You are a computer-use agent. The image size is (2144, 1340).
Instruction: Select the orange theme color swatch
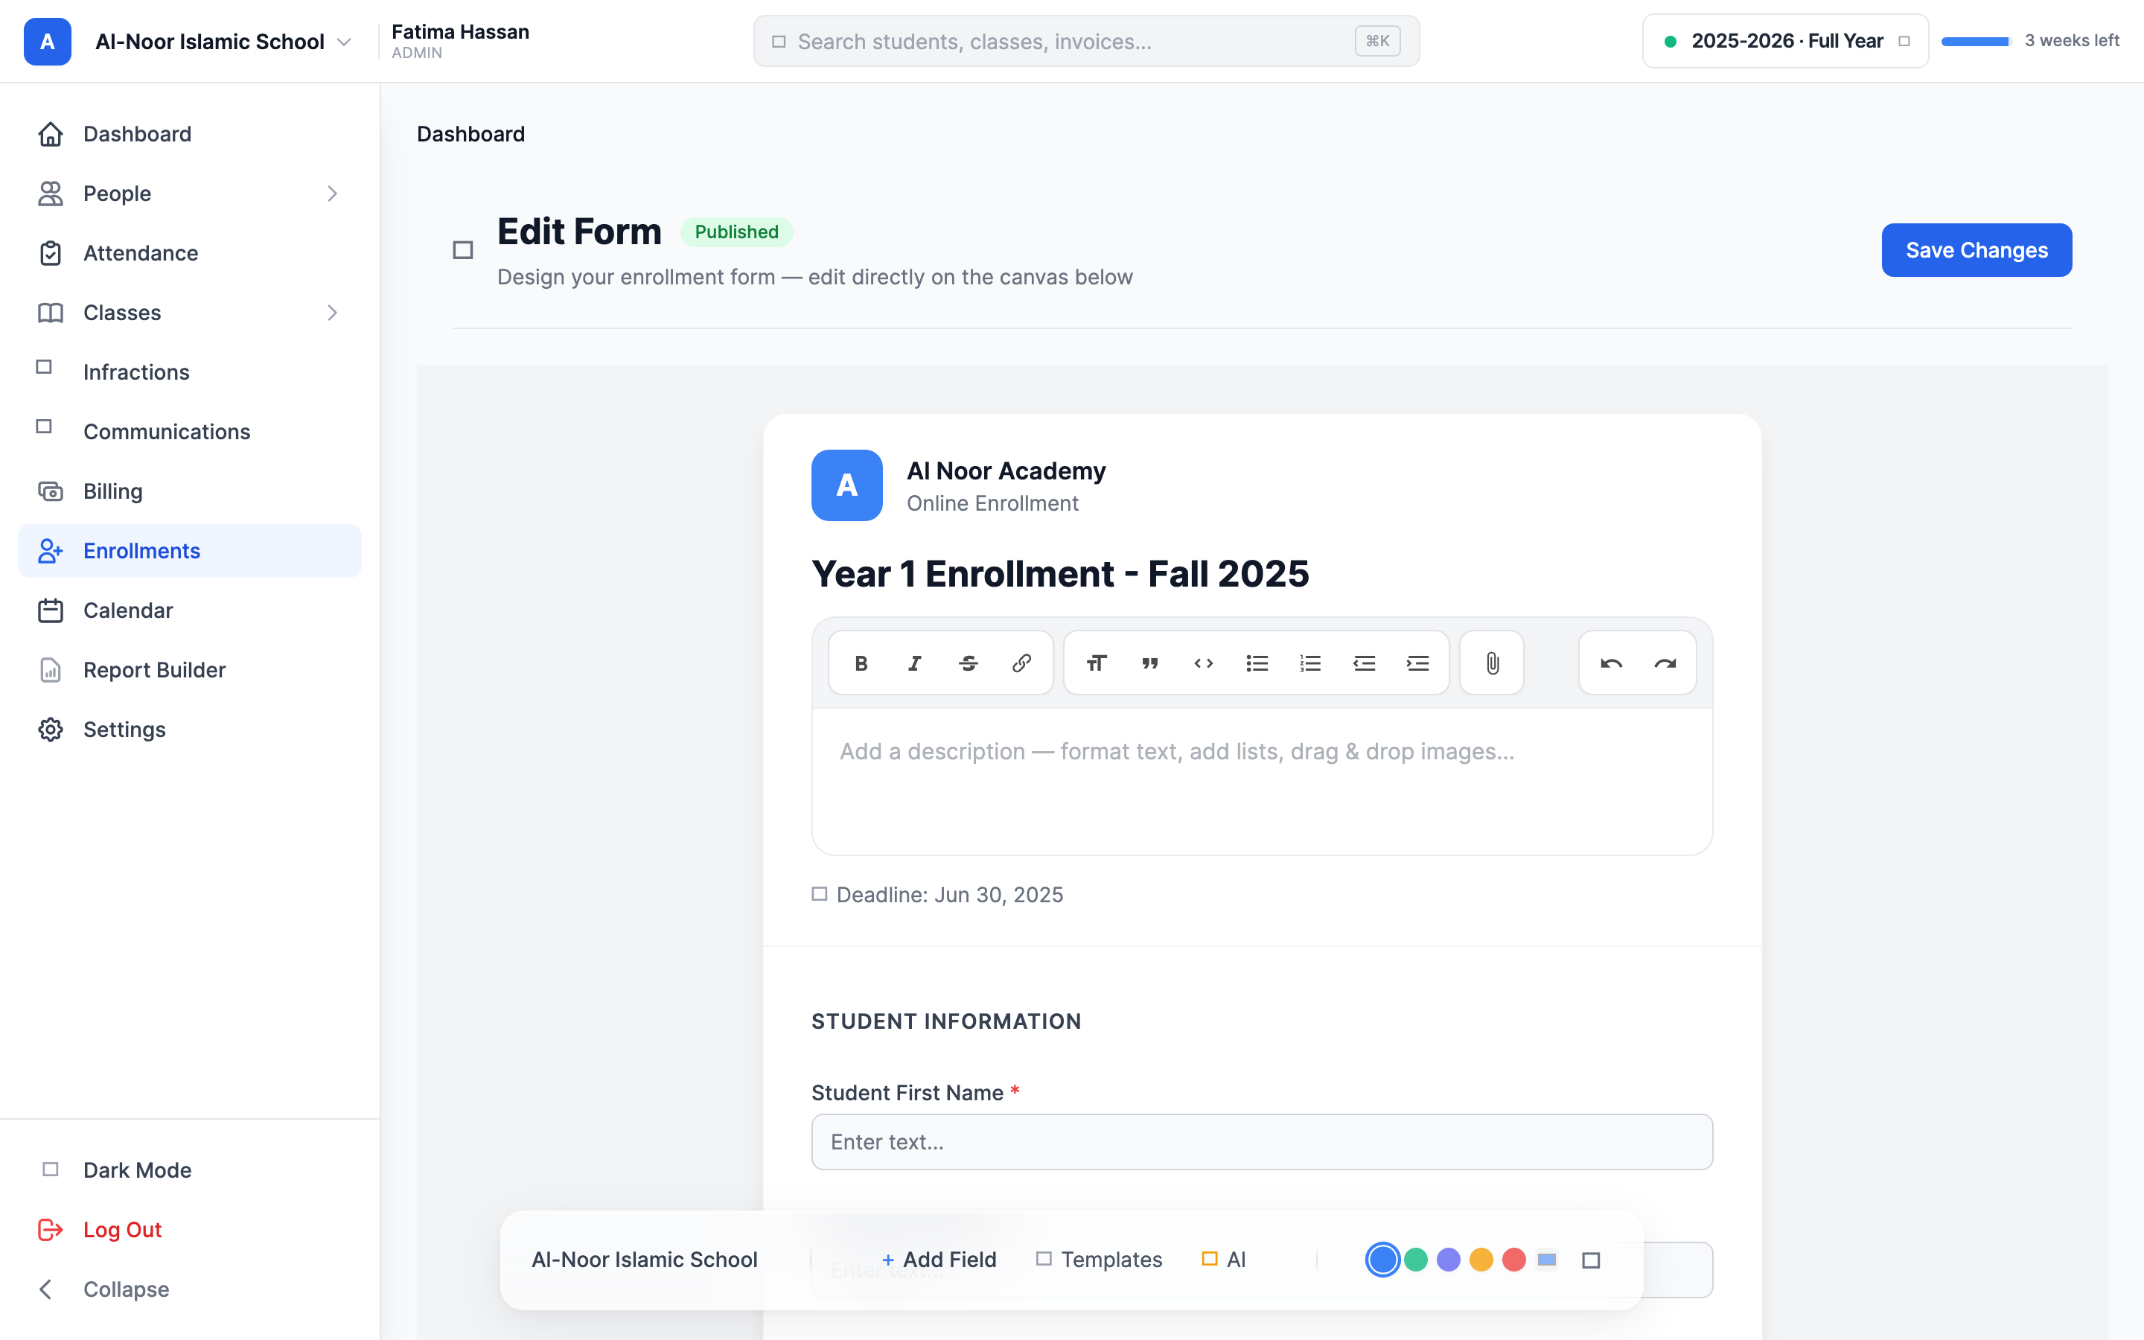coord(1481,1260)
